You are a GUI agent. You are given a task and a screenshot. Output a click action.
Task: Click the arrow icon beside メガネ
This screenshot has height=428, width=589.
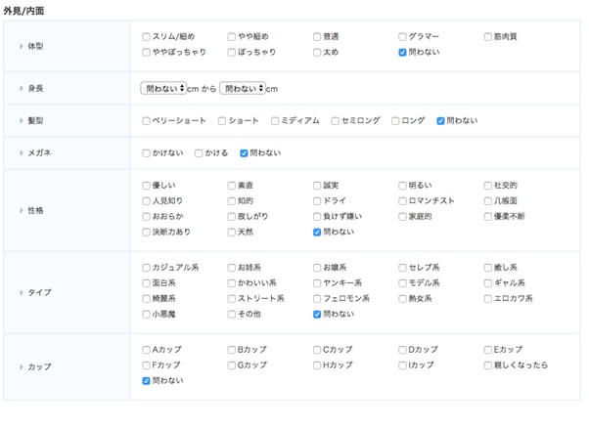22,152
